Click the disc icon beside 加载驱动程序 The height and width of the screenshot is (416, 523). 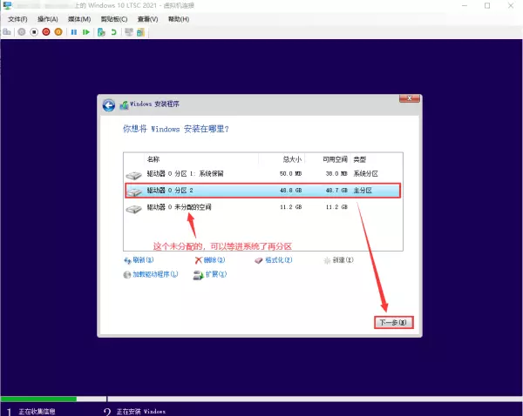click(x=127, y=275)
